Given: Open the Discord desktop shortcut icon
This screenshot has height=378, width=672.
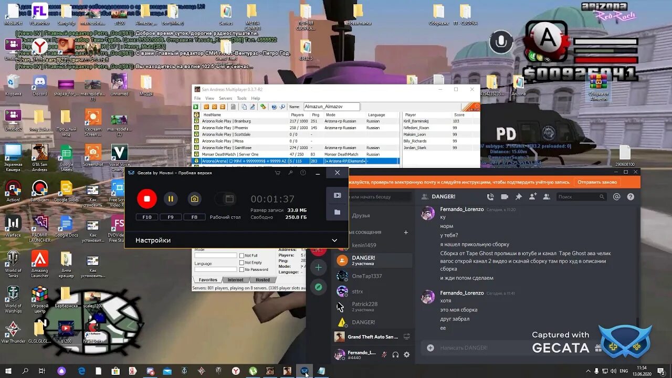Looking at the screenshot, I should (40, 86).
